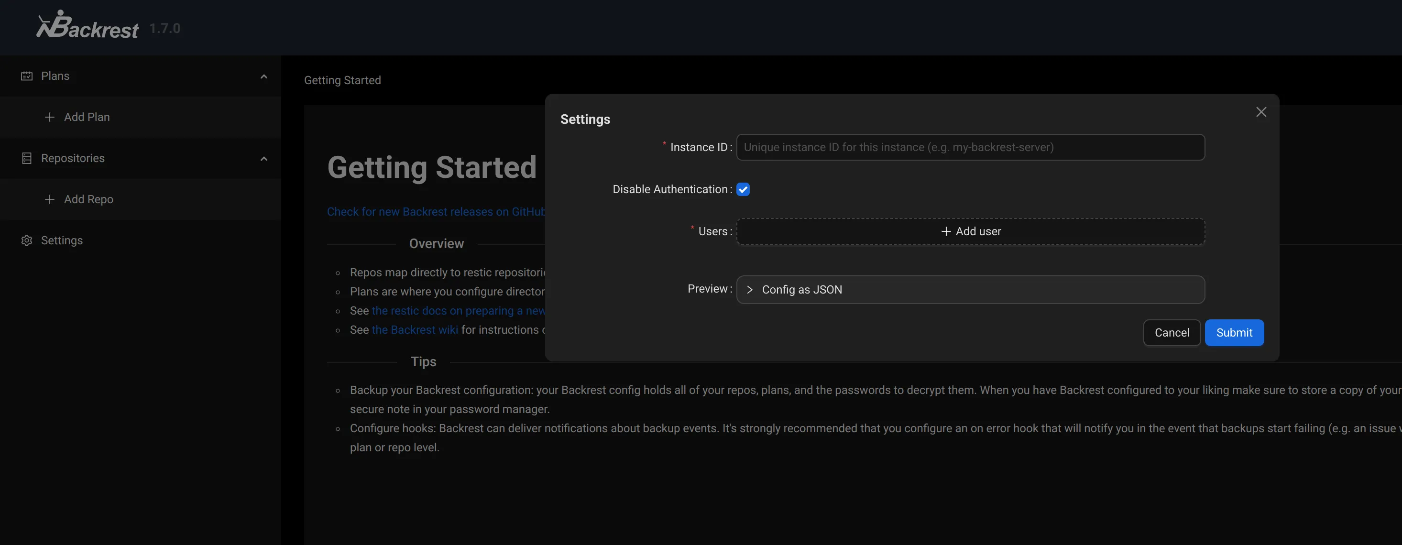Collapse the Repositories section chevron
This screenshot has width=1402, height=545.
[x=264, y=158]
